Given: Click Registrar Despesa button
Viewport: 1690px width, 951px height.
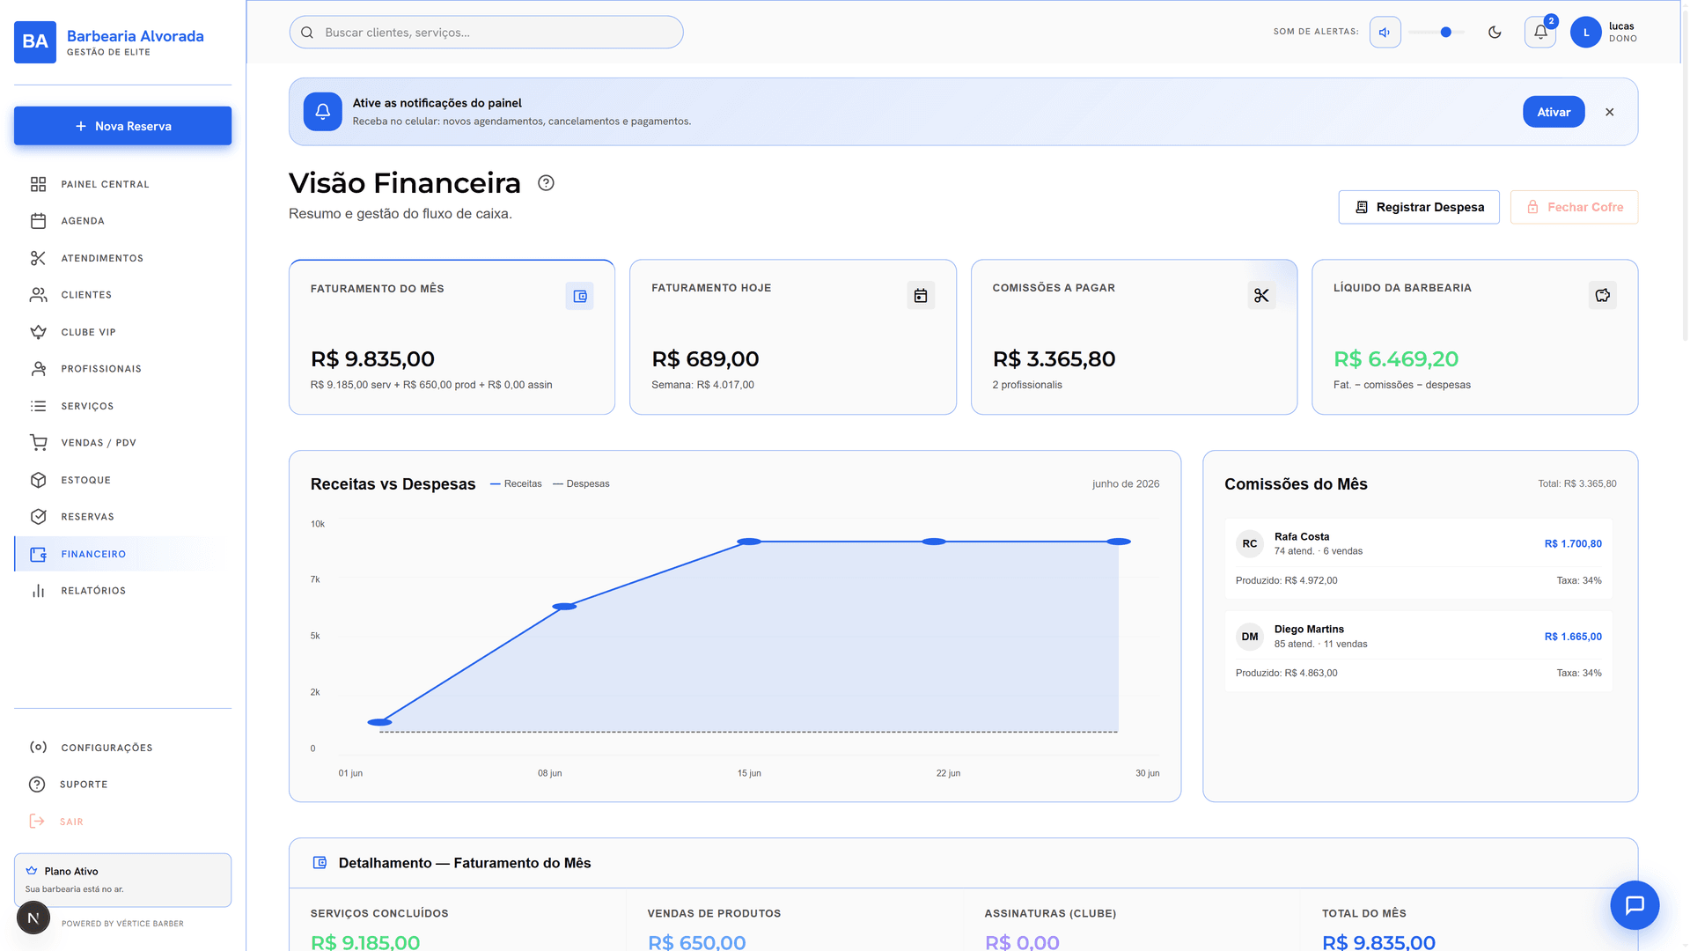Looking at the screenshot, I should [x=1419, y=207].
